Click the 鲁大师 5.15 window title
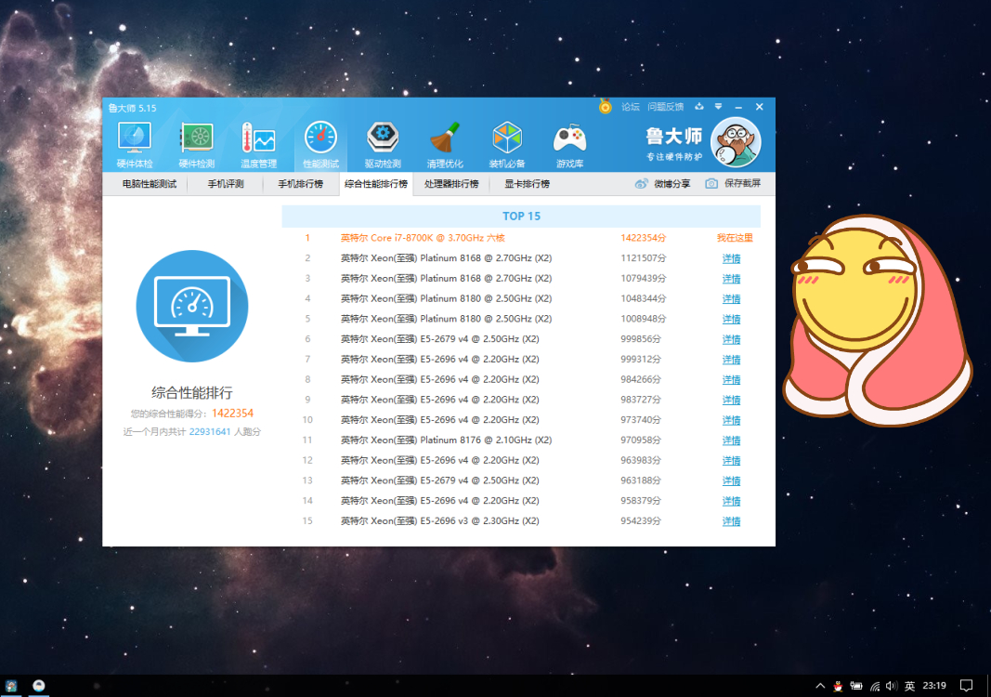The image size is (991, 697). [132, 108]
